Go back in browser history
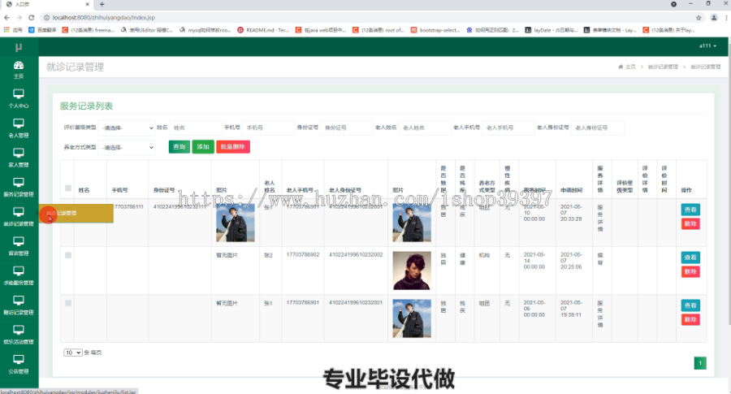Image resolution: width=731 pixels, height=394 pixels. pyautogui.click(x=6, y=18)
